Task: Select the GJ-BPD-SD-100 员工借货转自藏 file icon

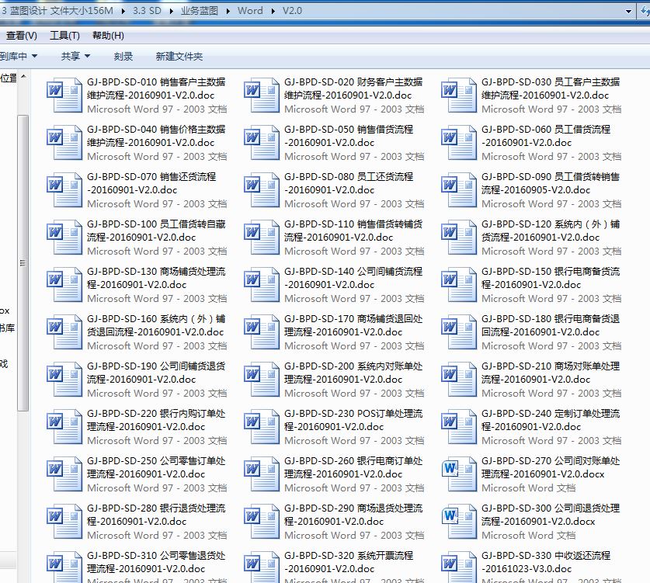Action: click(64, 238)
